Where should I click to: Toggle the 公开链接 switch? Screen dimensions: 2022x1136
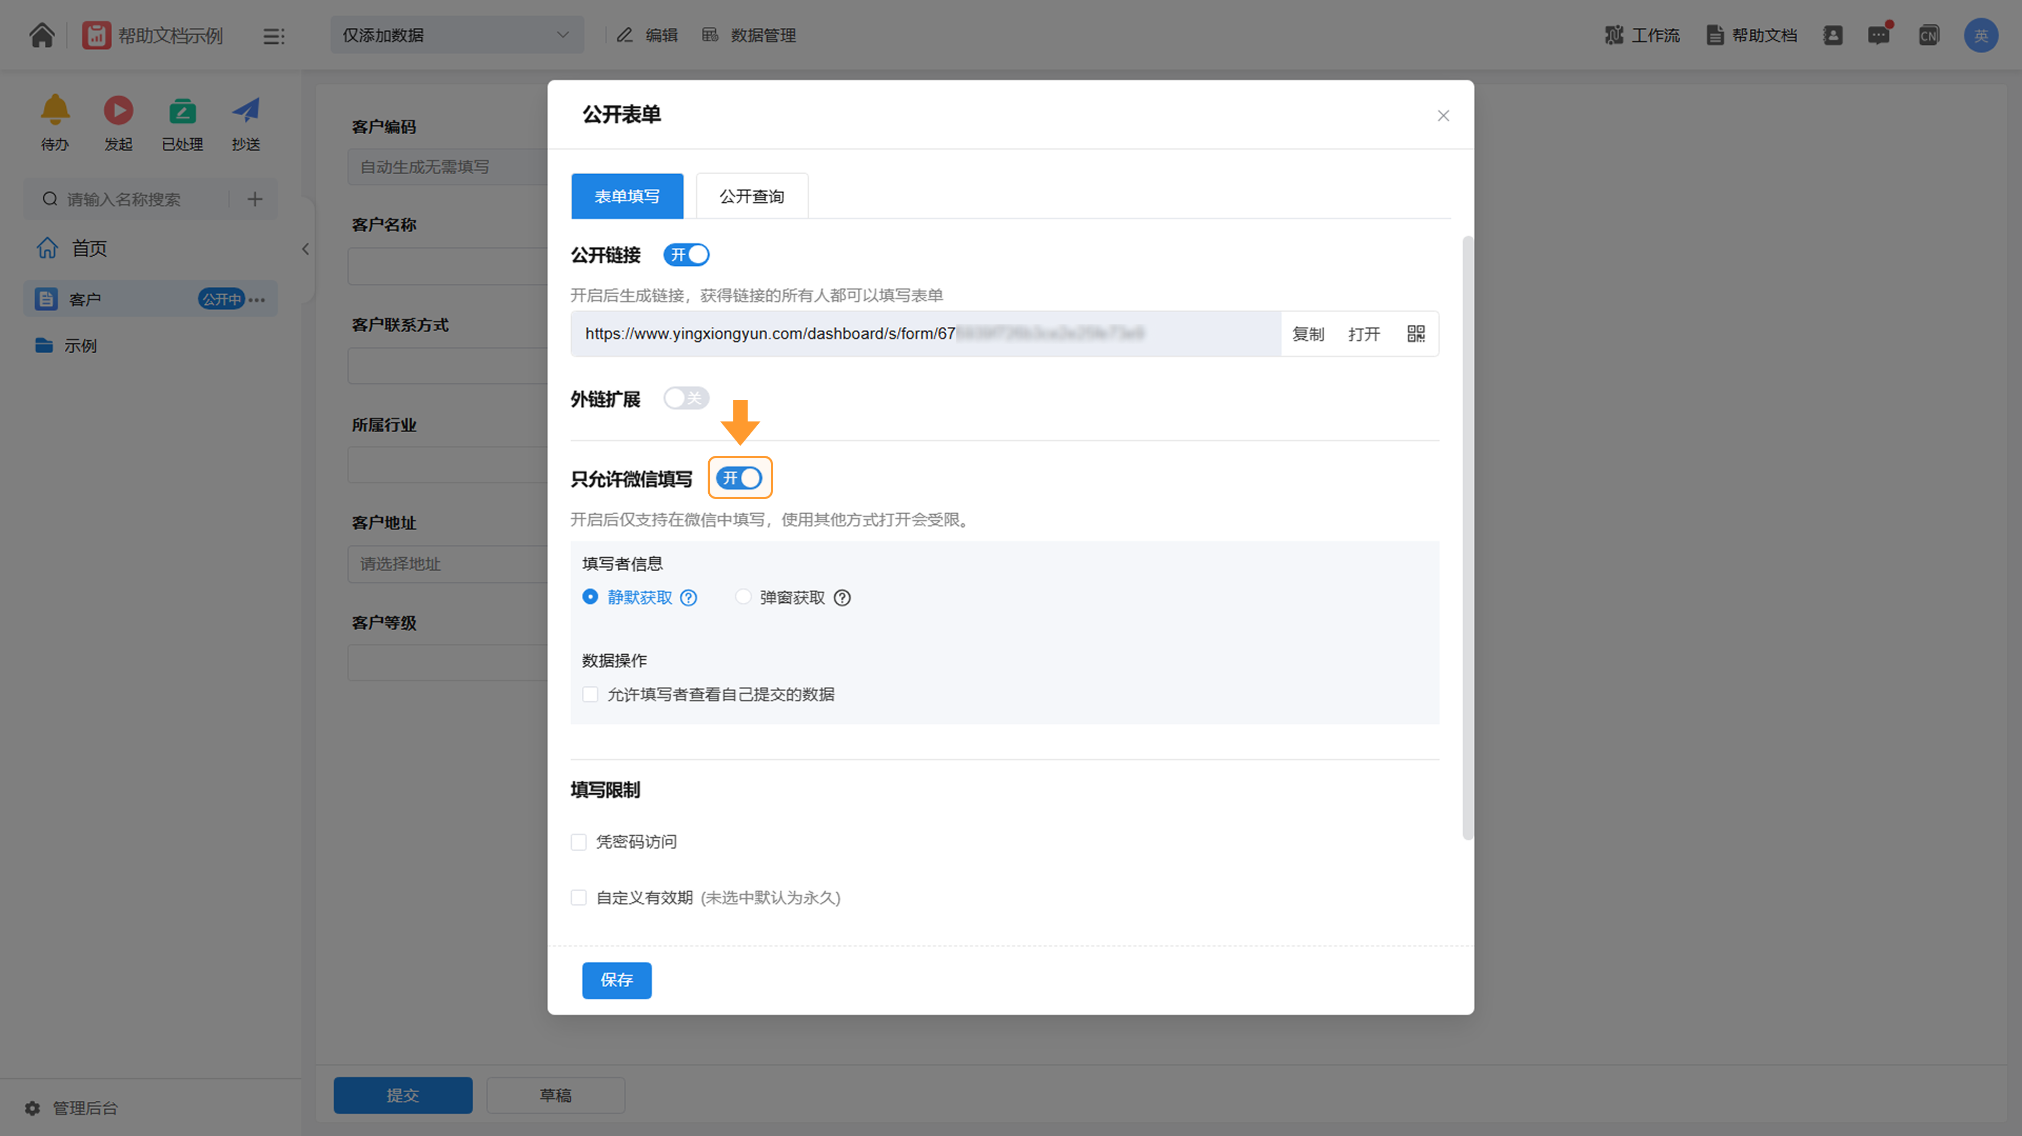point(686,255)
